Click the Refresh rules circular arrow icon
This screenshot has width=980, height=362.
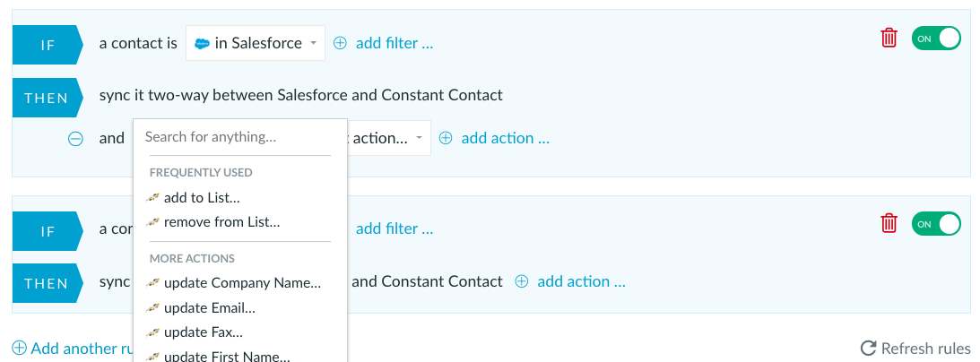pyautogui.click(x=868, y=348)
